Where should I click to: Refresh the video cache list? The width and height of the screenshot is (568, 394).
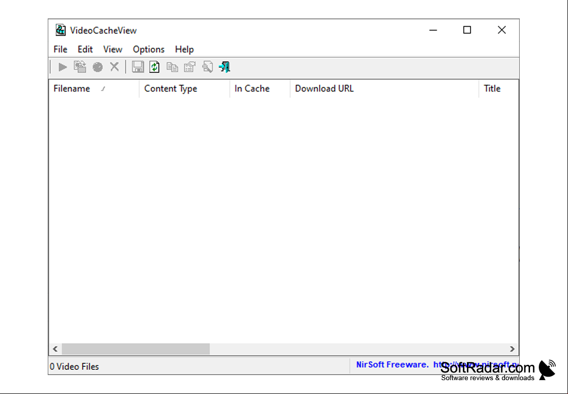coord(154,67)
